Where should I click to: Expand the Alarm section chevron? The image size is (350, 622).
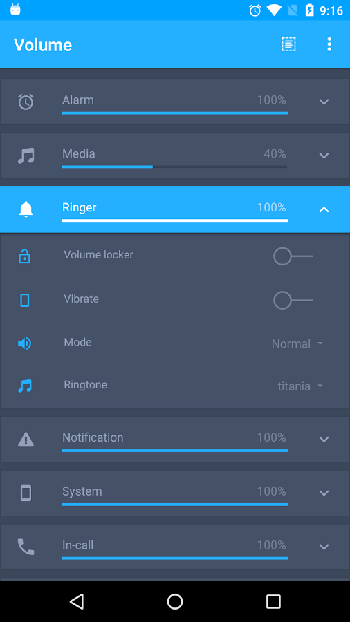click(x=324, y=102)
